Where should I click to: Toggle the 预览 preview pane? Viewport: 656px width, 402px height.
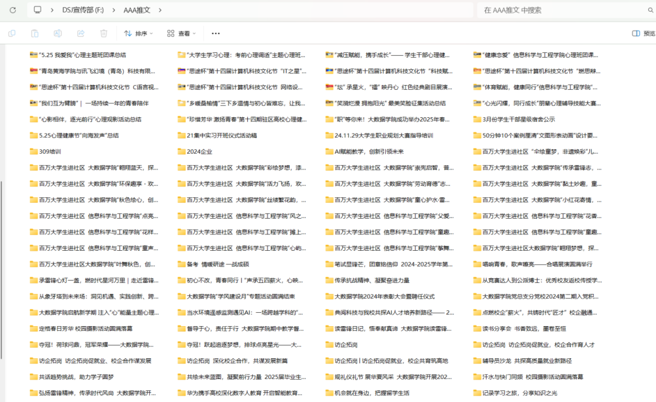pyautogui.click(x=643, y=33)
